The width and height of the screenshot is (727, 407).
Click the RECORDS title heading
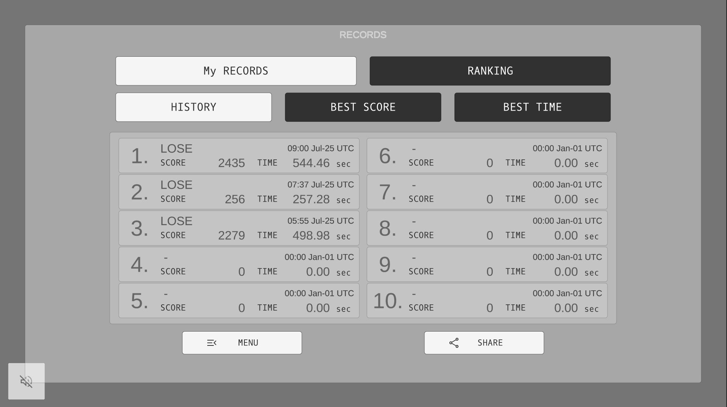pyautogui.click(x=363, y=35)
